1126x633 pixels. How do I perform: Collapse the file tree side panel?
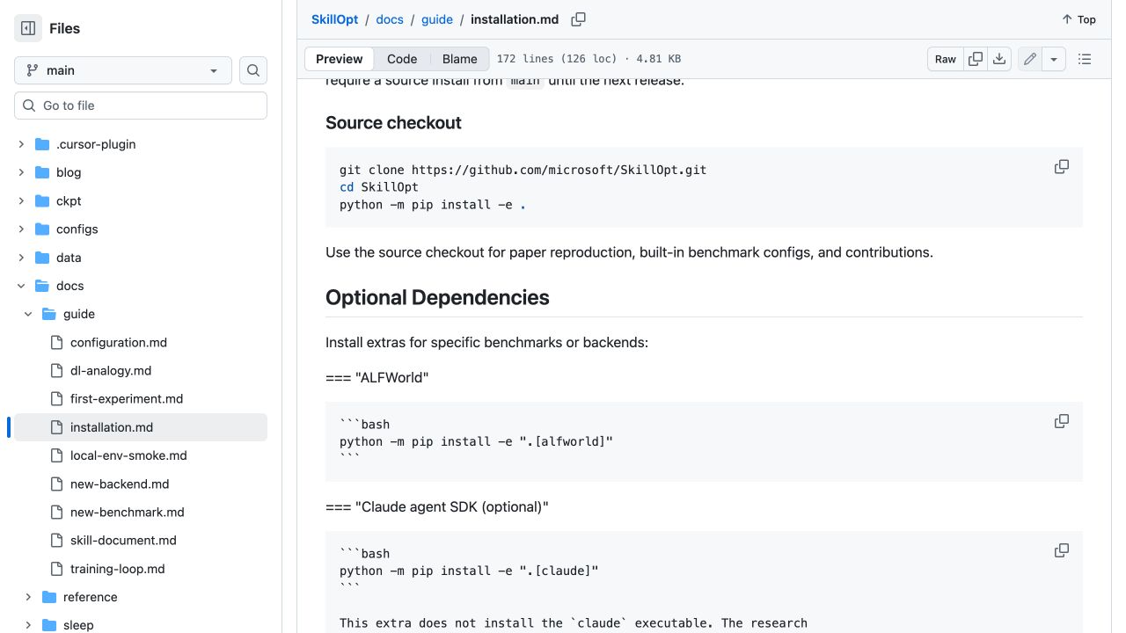28,28
